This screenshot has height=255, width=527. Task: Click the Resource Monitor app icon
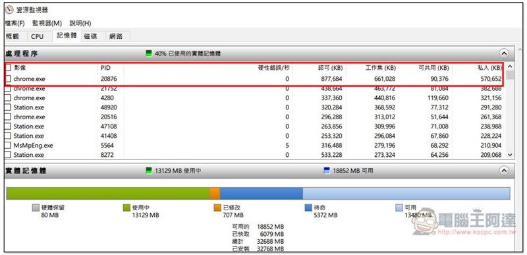pyautogui.click(x=9, y=10)
